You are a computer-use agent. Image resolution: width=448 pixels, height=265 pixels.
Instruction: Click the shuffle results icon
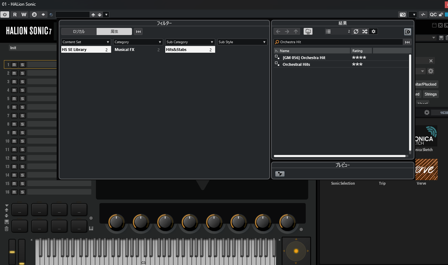[x=364, y=31]
